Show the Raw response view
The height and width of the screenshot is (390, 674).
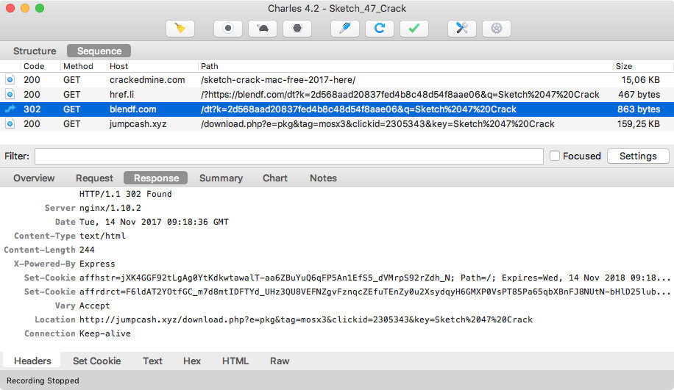(x=280, y=361)
